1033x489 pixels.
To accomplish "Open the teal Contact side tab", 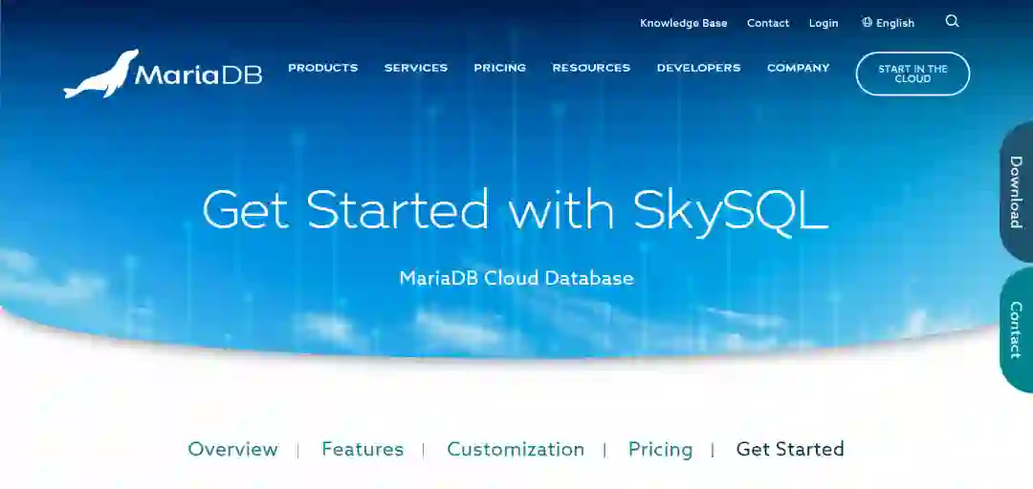I will point(1016,330).
